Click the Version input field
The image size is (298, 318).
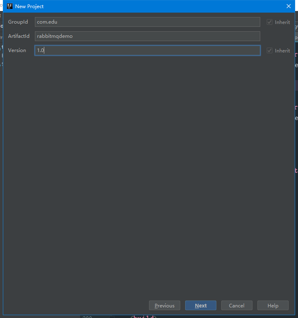[147, 50]
